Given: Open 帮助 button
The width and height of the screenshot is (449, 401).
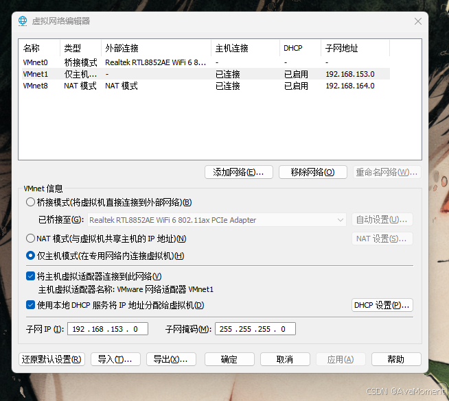Looking at the screenshot, I should (x=396, y=359).
